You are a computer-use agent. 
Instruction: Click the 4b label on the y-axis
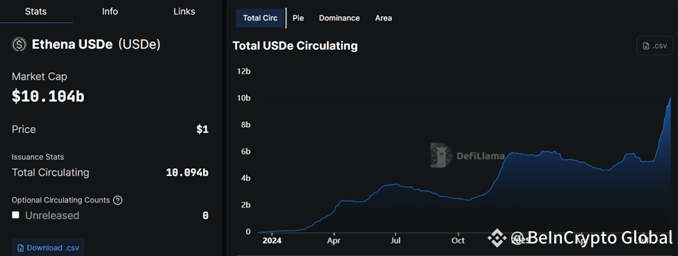[x=245, y=178]
